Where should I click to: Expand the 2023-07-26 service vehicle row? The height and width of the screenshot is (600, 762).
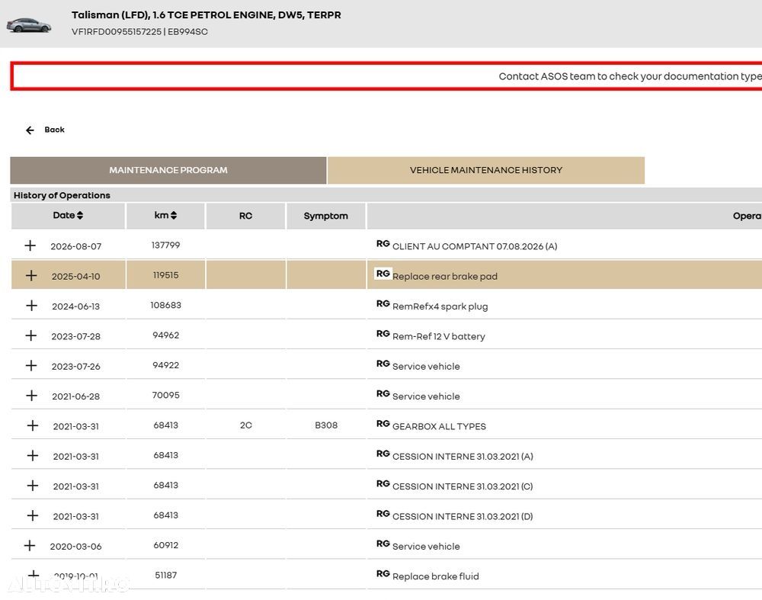[31, 366]
